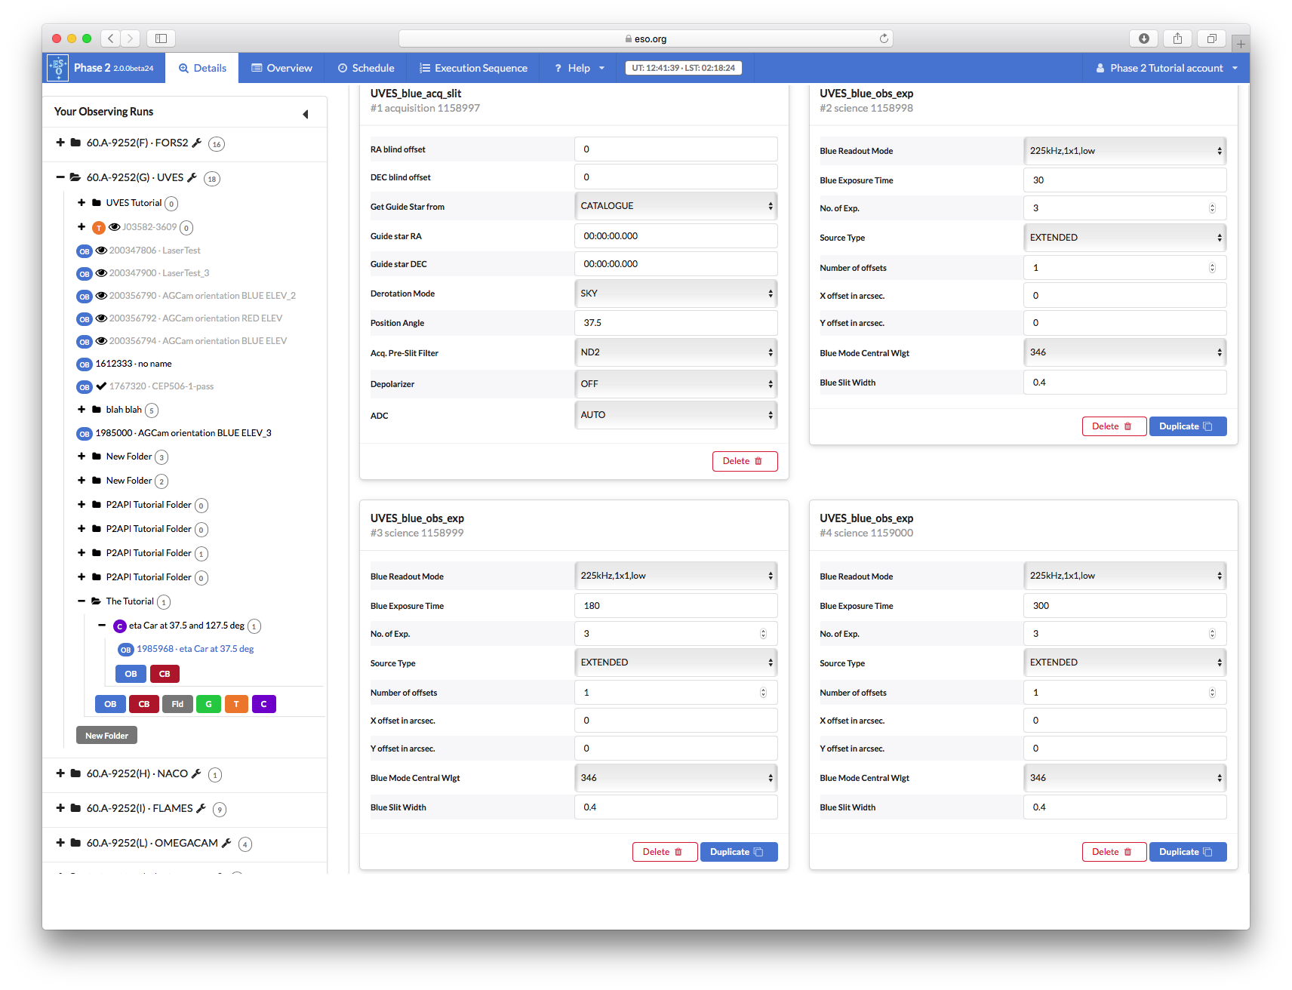Click the Safari back arrow
Viewport: 1292px width, 990px height.
pos(111,38)
